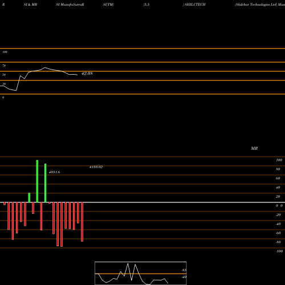Click the SHILCTECH ticker symbol

coord(195,5)
